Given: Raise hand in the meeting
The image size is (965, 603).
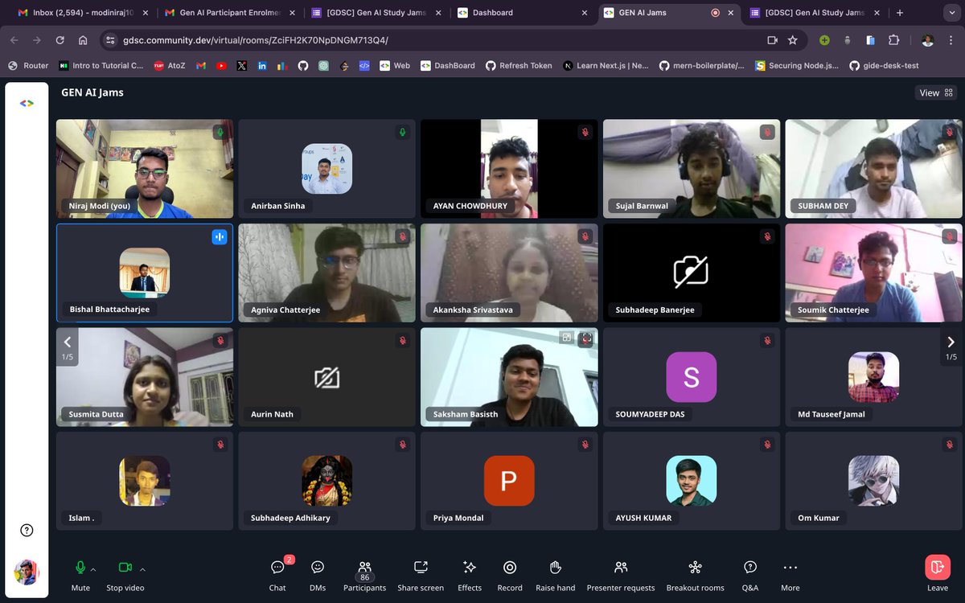Looking at the screenshot, I should click(556, 575).
